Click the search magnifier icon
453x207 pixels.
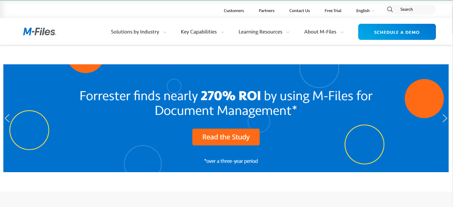click(390, 9)
